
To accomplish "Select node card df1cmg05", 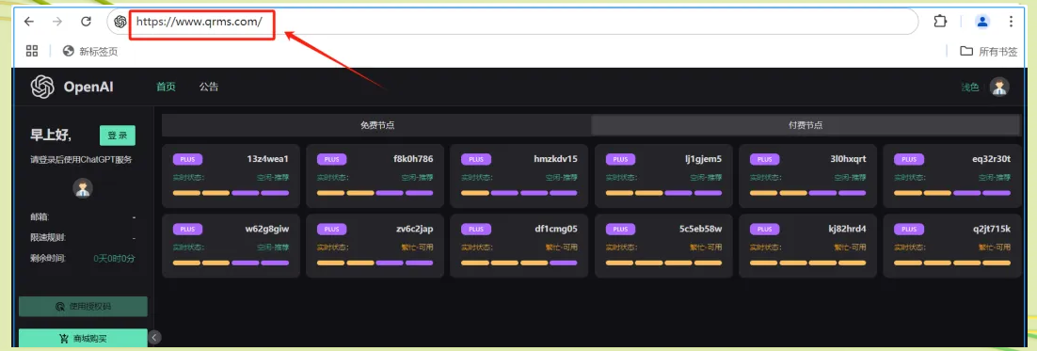I will click(x=519, y=246).
